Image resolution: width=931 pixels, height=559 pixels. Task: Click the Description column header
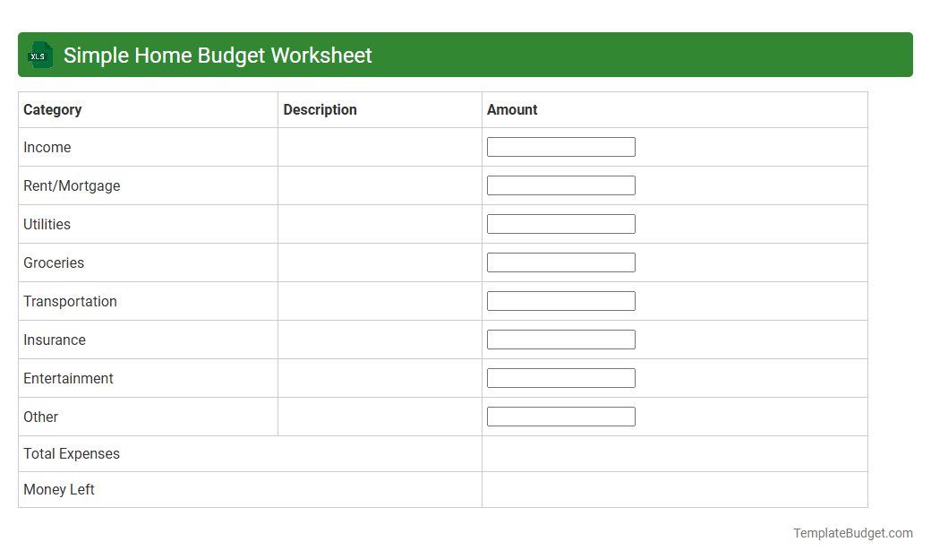320,109
